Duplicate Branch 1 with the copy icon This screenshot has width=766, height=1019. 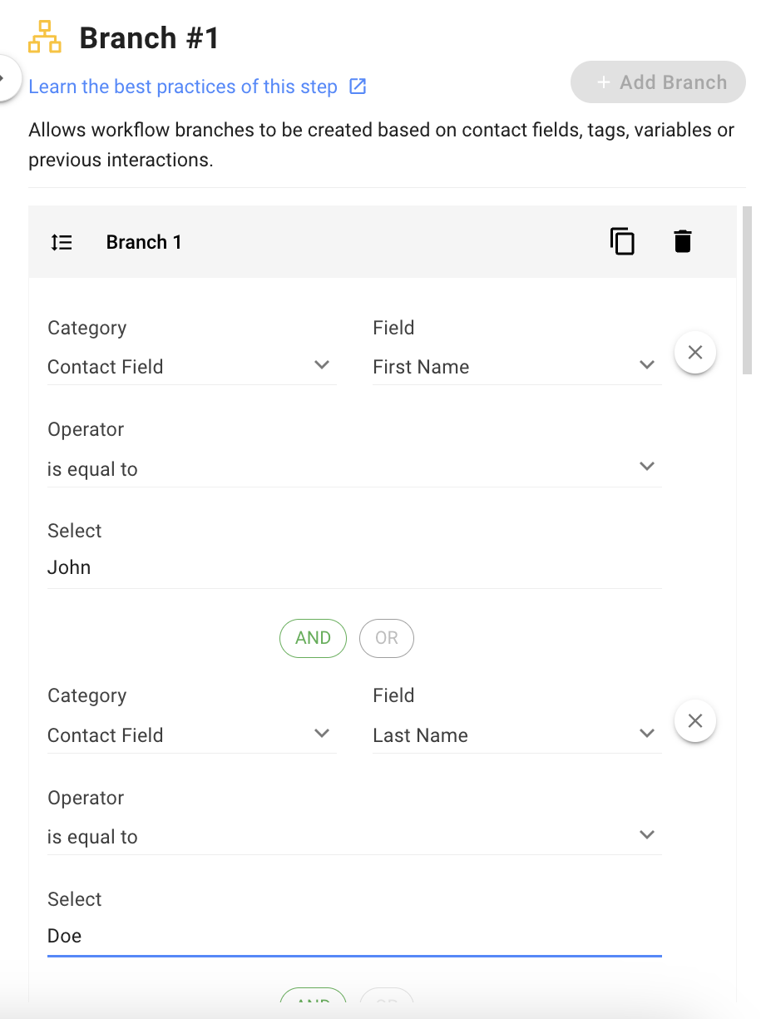click(x=622, y=241)
